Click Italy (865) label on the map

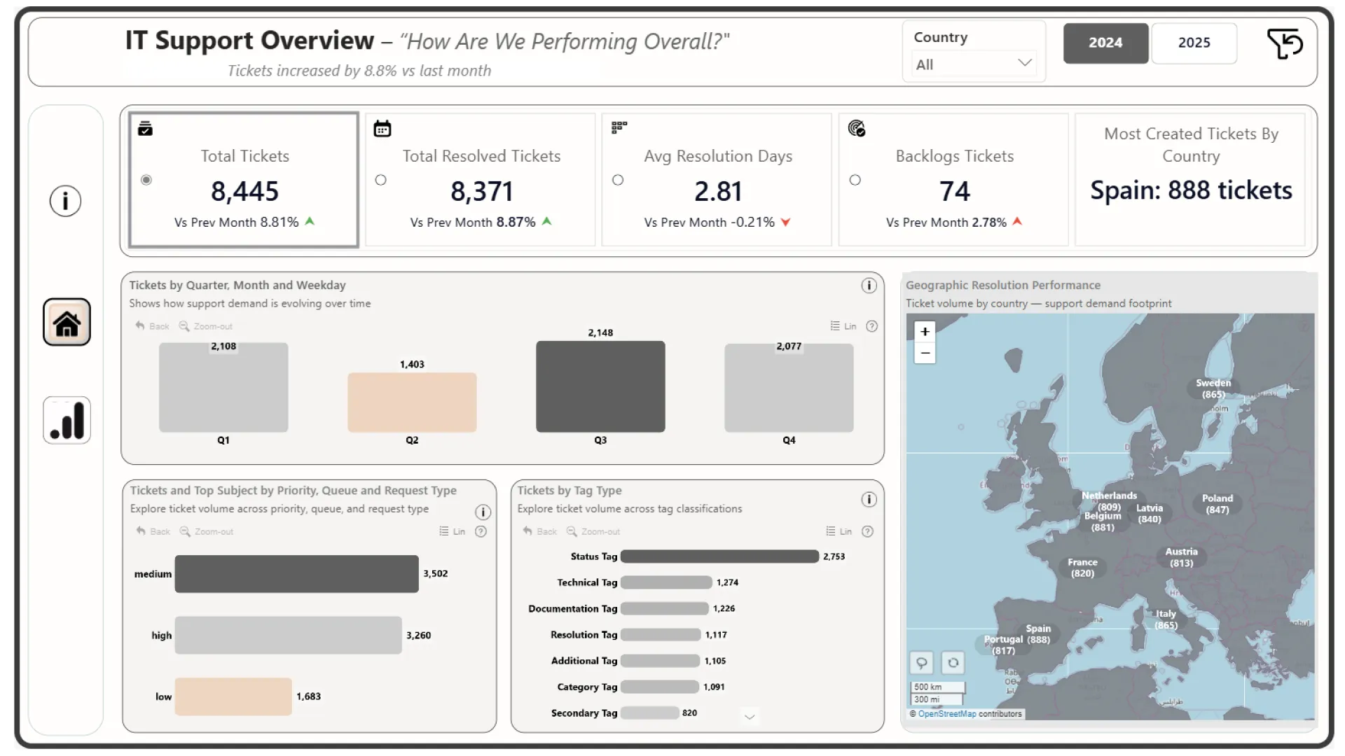[1166, 619]
